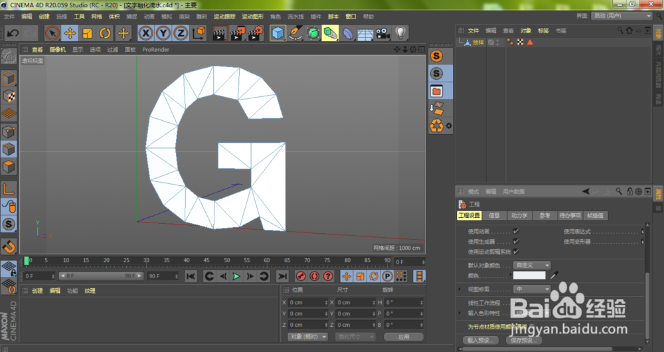The height and width of the screenshot is (352, 664).
Task: Click the camera object icon in toolbar
Action: tap(382, 33)
